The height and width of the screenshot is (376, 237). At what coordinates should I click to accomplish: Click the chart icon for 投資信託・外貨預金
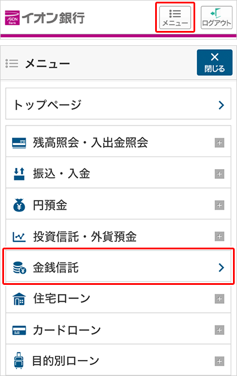tap(19, 237)
